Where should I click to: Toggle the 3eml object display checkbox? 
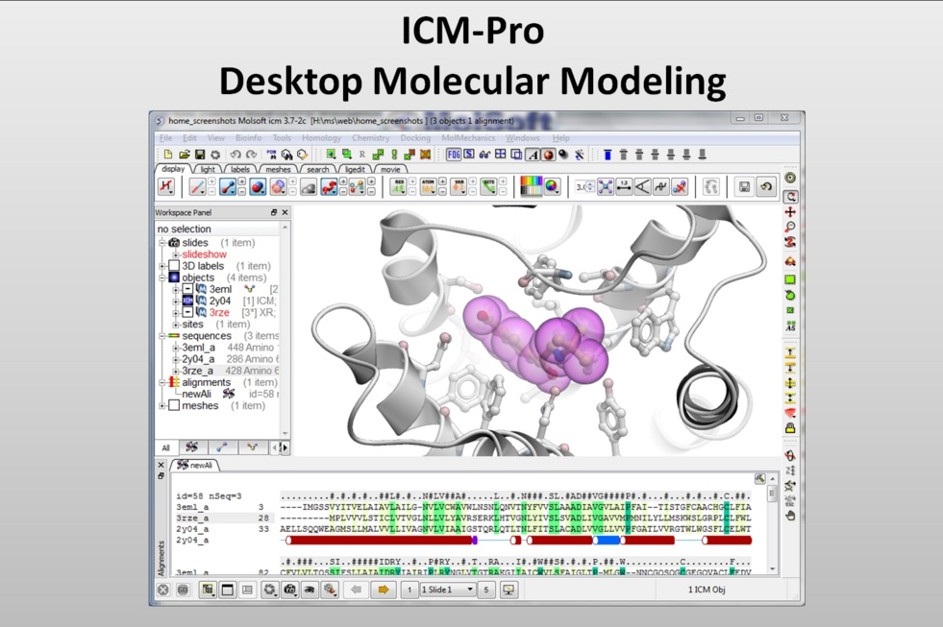pyautogui.click(x=187, y=289)
